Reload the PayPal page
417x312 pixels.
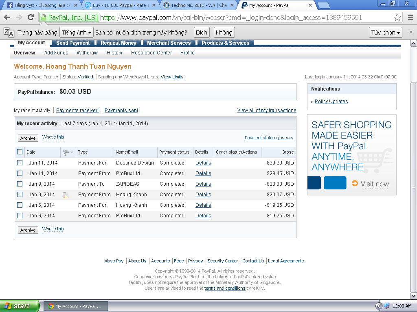(31, 17)
